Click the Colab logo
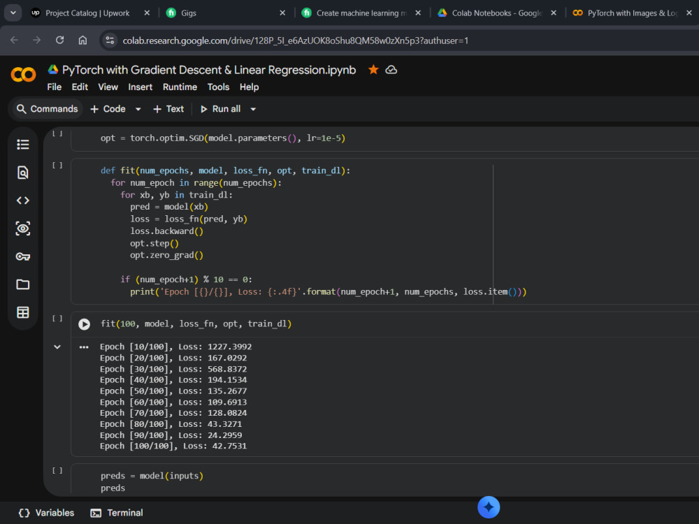The width and height of the screenshot is (699, 524). coord(23,75)
